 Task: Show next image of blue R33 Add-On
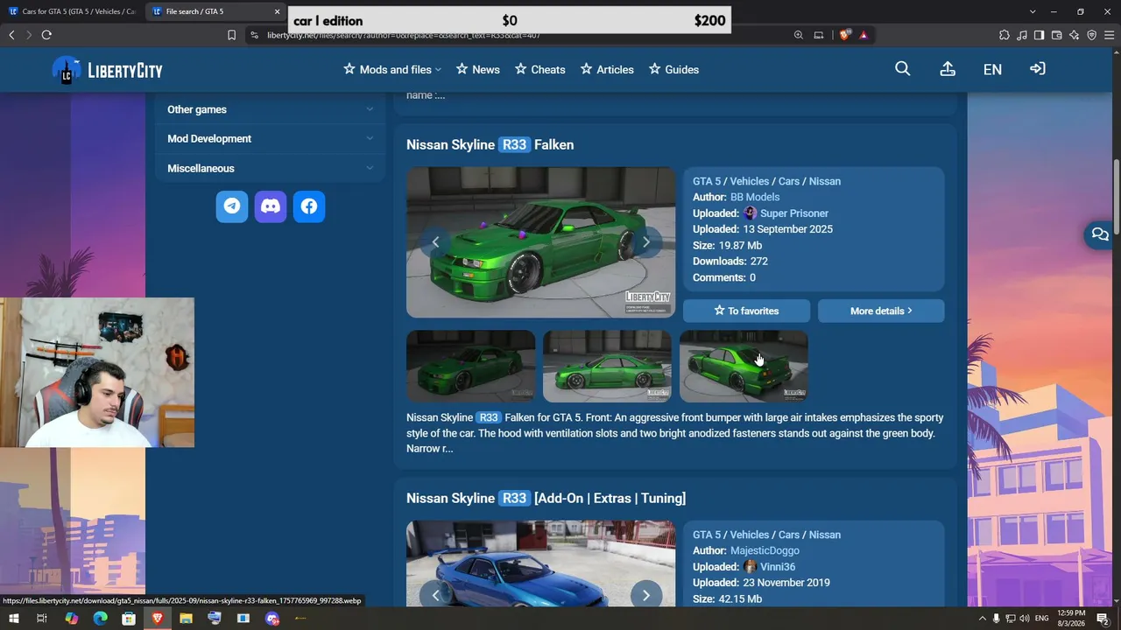click(646, 596)
